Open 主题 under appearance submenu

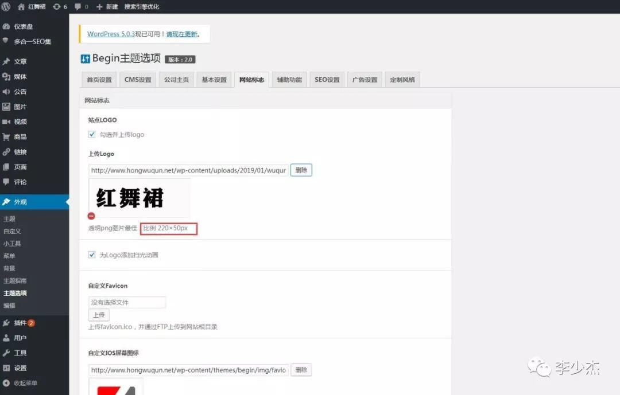pyautogui.click(x=10, y=218)
